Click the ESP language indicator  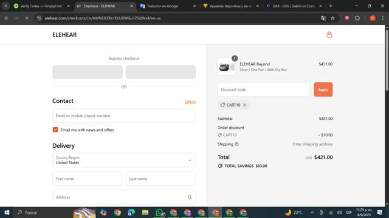[349, 213]
